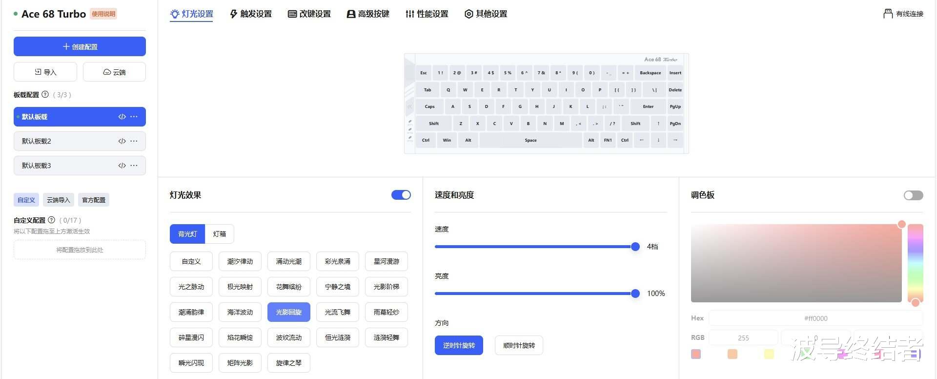Open the 高级按键 tab
This screenshot has width=937, height=379.
pos(368,14)
